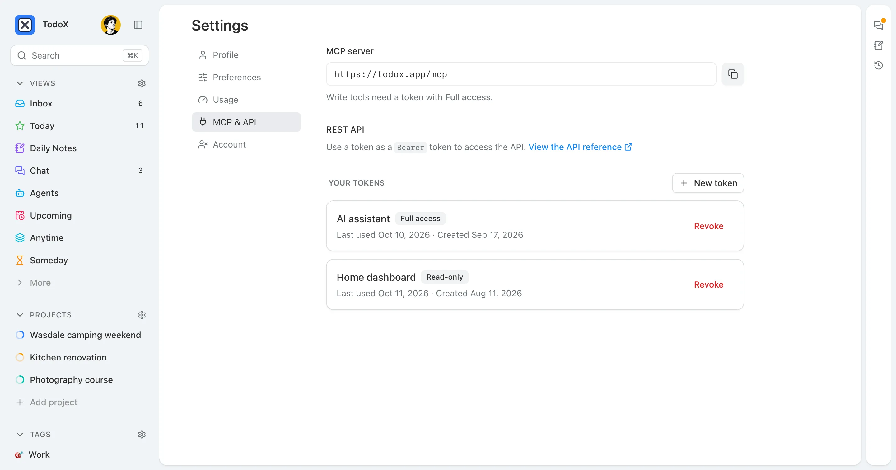Screen dimensions: 896x470
Task: Open the Someday view
Action: (80, 260)
